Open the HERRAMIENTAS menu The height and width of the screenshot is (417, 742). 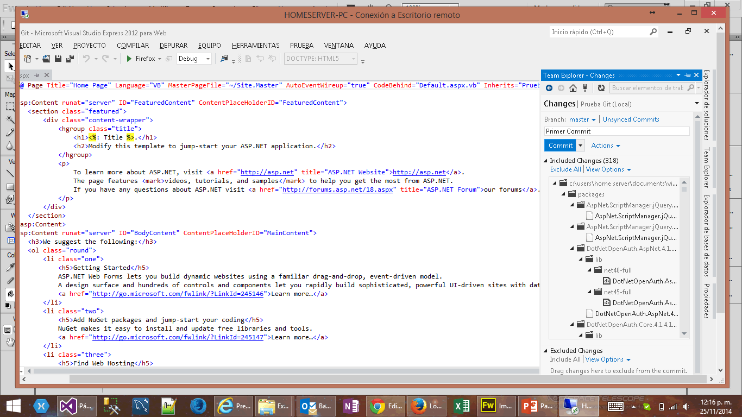[x=255, y=46]
